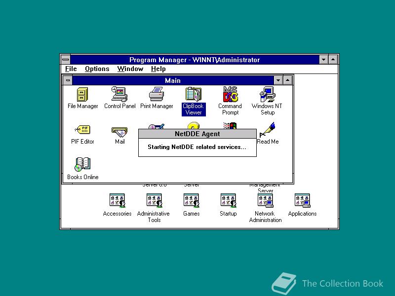Maximize the Main group window
The height and width of the screenshot is (296, 395).
click(x=288, y=80)
